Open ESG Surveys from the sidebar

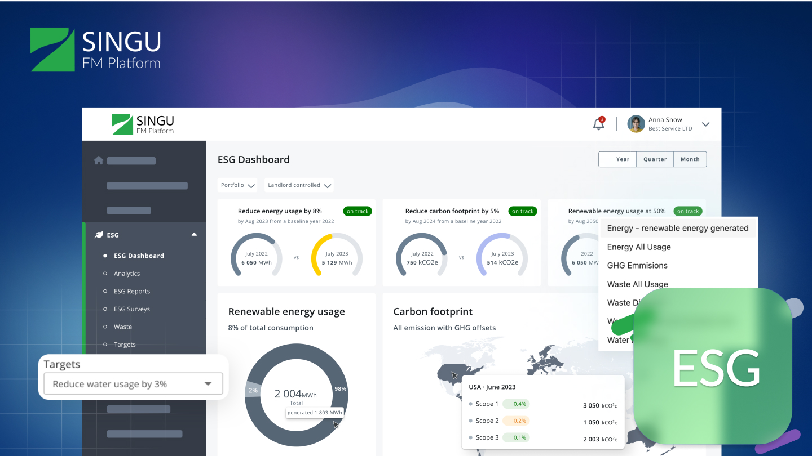(x=132, y=309)
